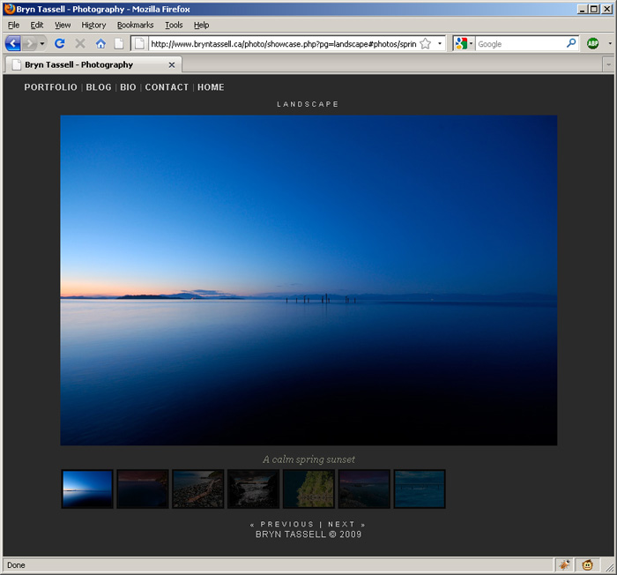Select the dark reddish dusk thumbnail
The width and height of the screenshot is (617, 575).
143,489
